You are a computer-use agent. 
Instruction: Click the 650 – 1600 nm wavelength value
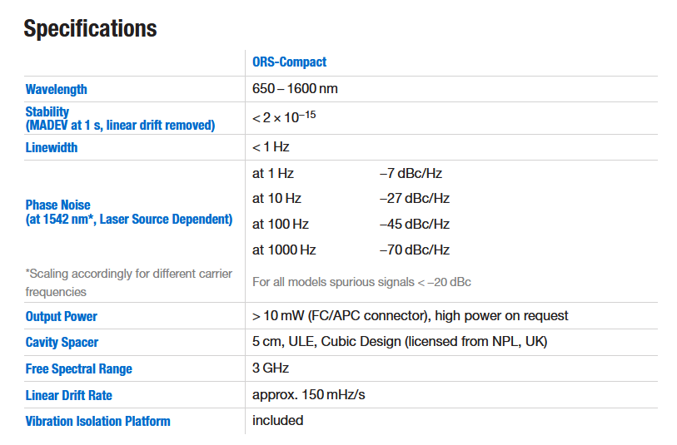tap(295, 88)
